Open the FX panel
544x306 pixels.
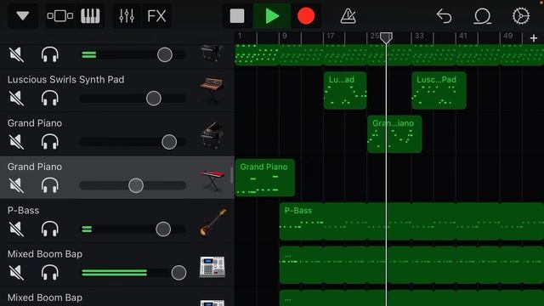156,16
